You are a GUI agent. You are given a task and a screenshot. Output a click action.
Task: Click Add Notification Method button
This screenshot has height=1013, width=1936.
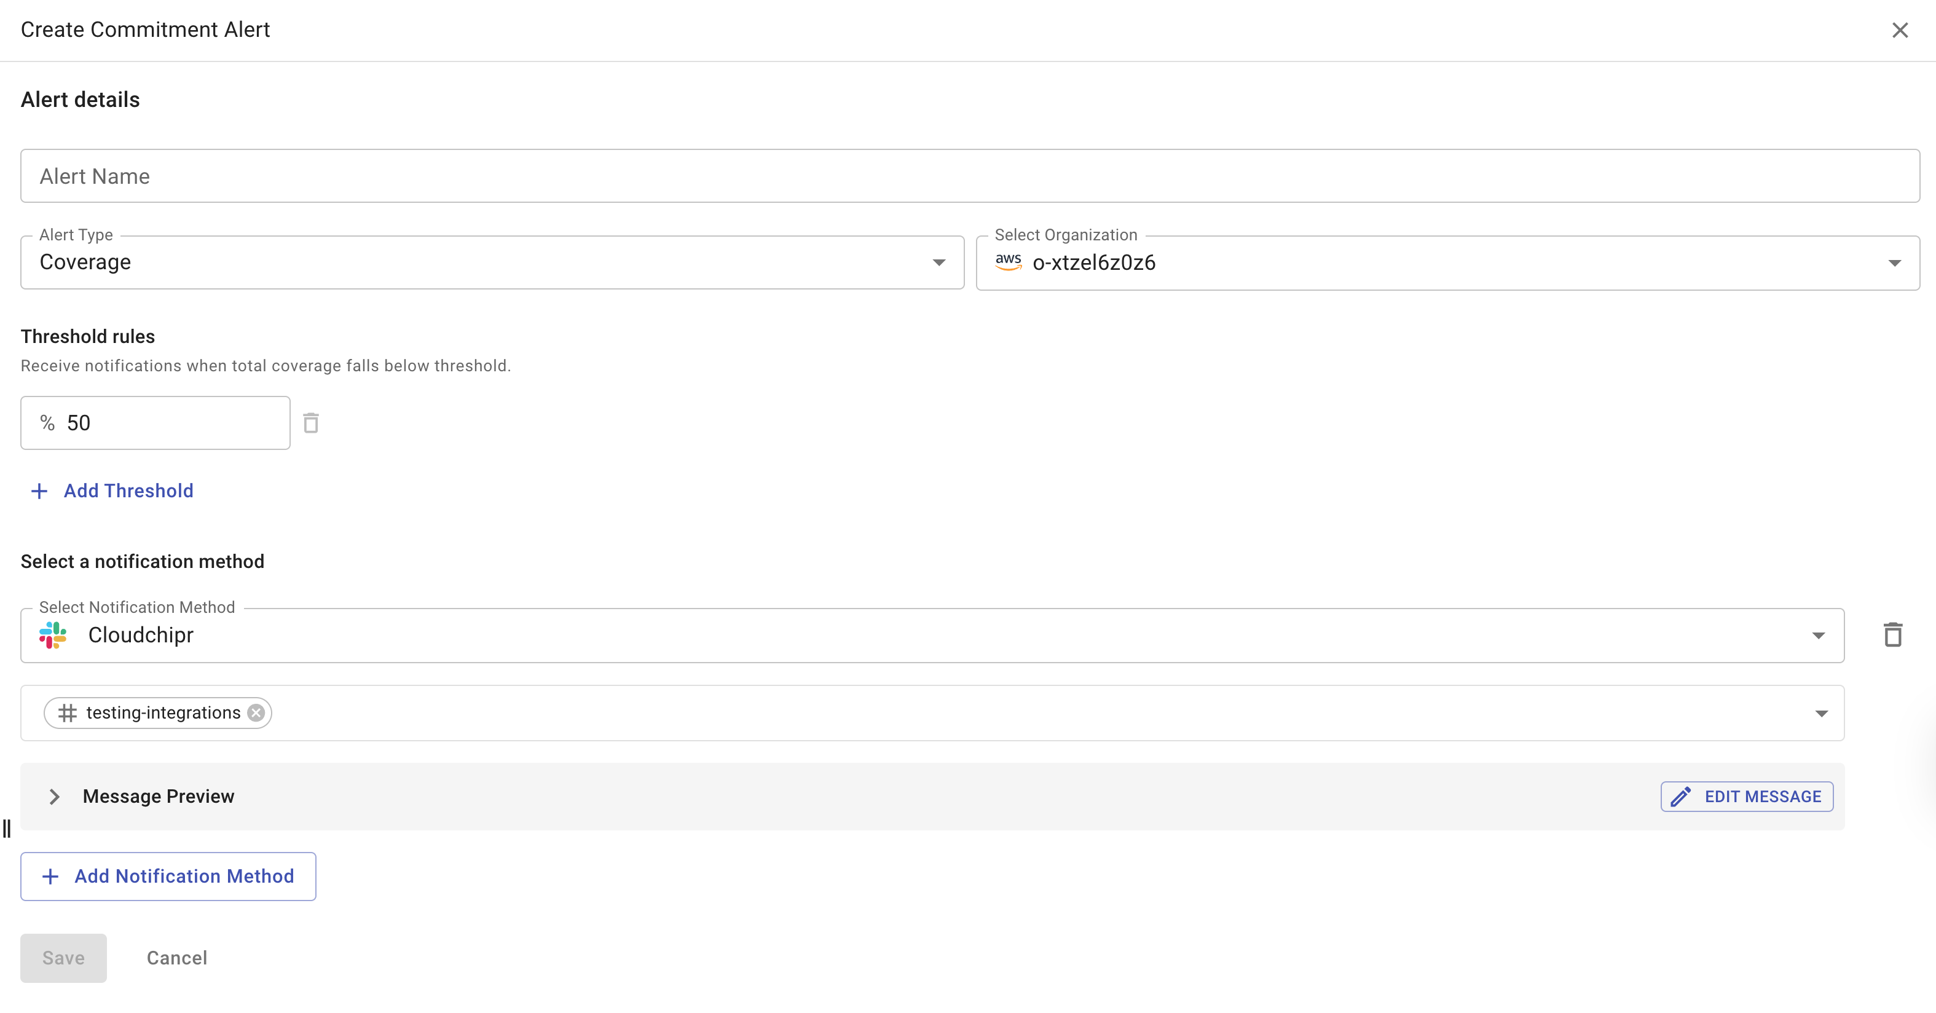click(168, 876)
